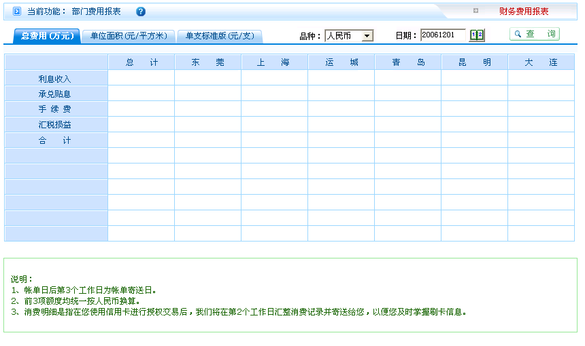Click the arrow icon before 当前功能
Image resolution: width=585 pixels, height=346 pixels.
coord(17,12)
